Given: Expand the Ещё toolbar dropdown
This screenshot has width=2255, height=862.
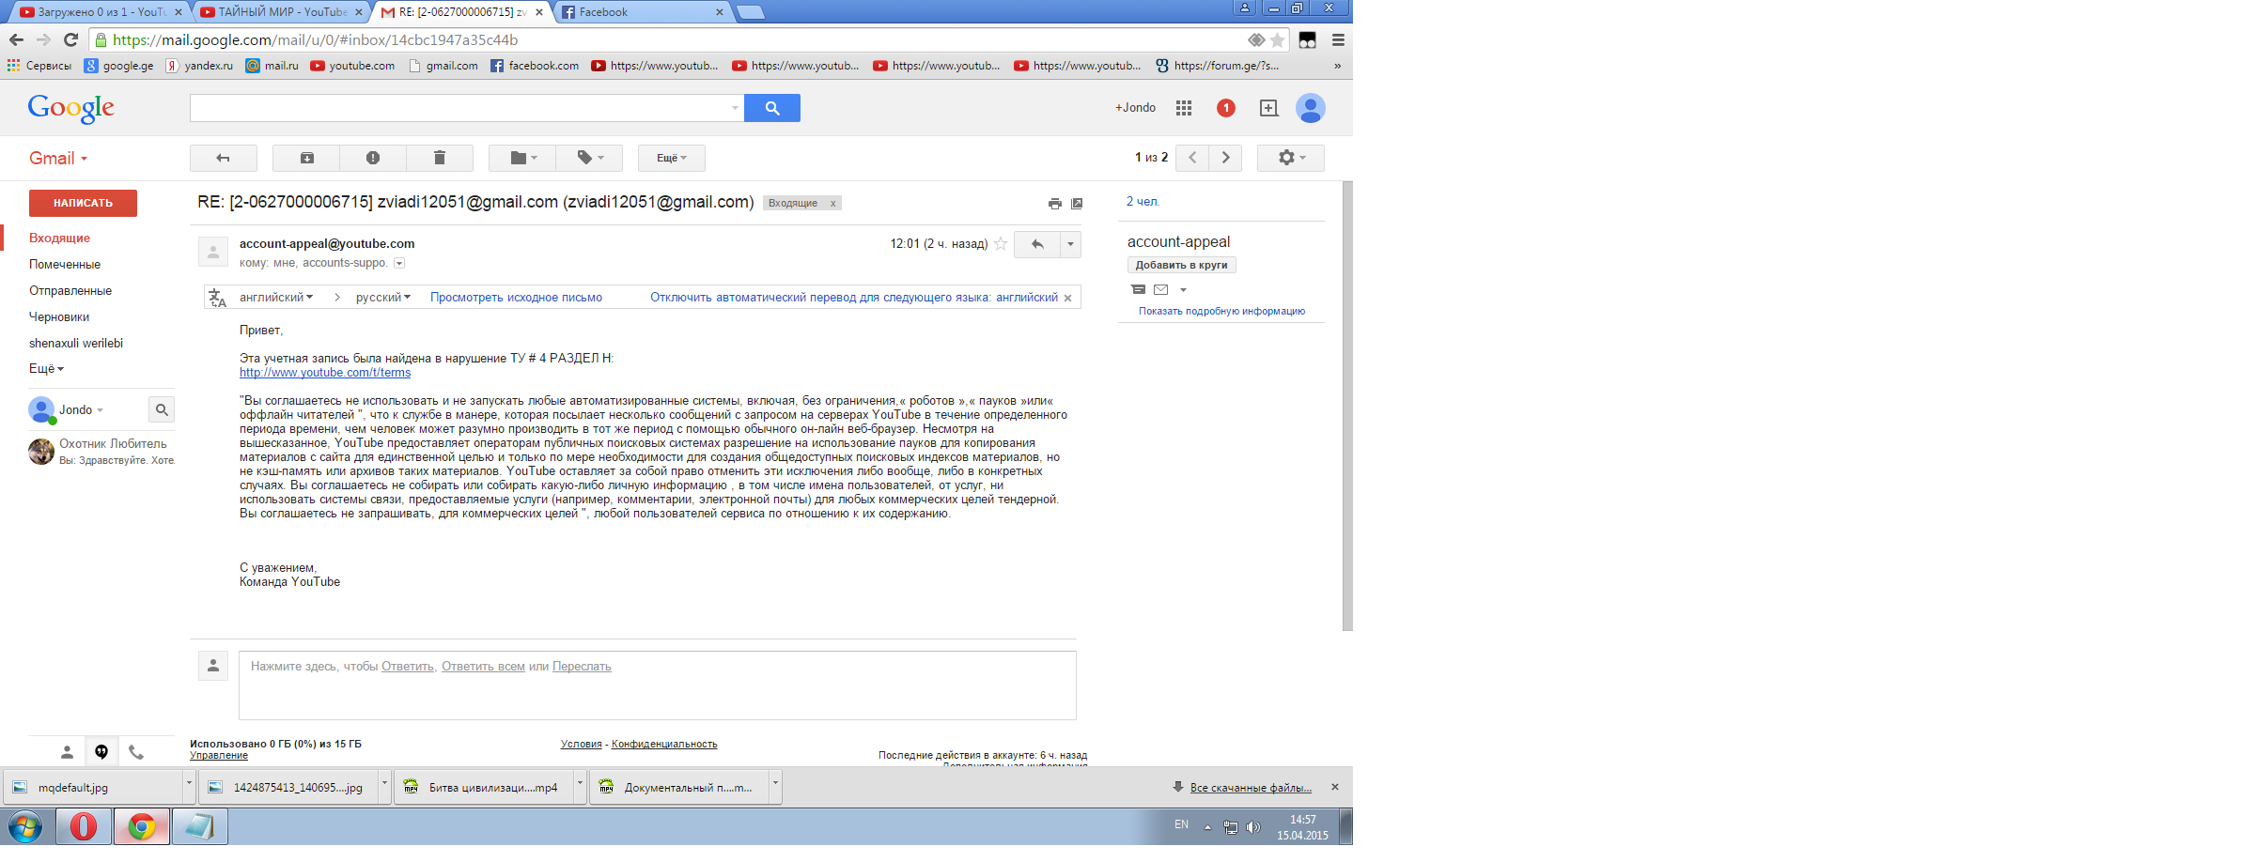Looking at the screenshot, I should click(x=672, y=158).
